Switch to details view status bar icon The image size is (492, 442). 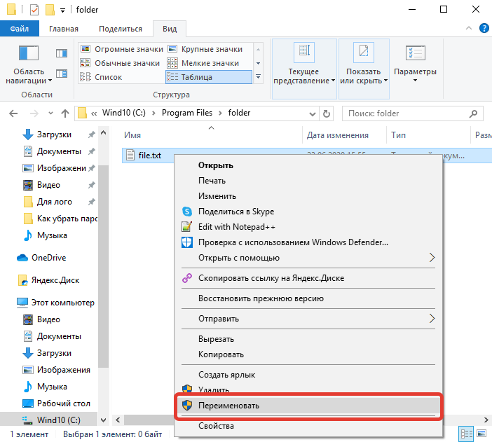coord(466,434)
